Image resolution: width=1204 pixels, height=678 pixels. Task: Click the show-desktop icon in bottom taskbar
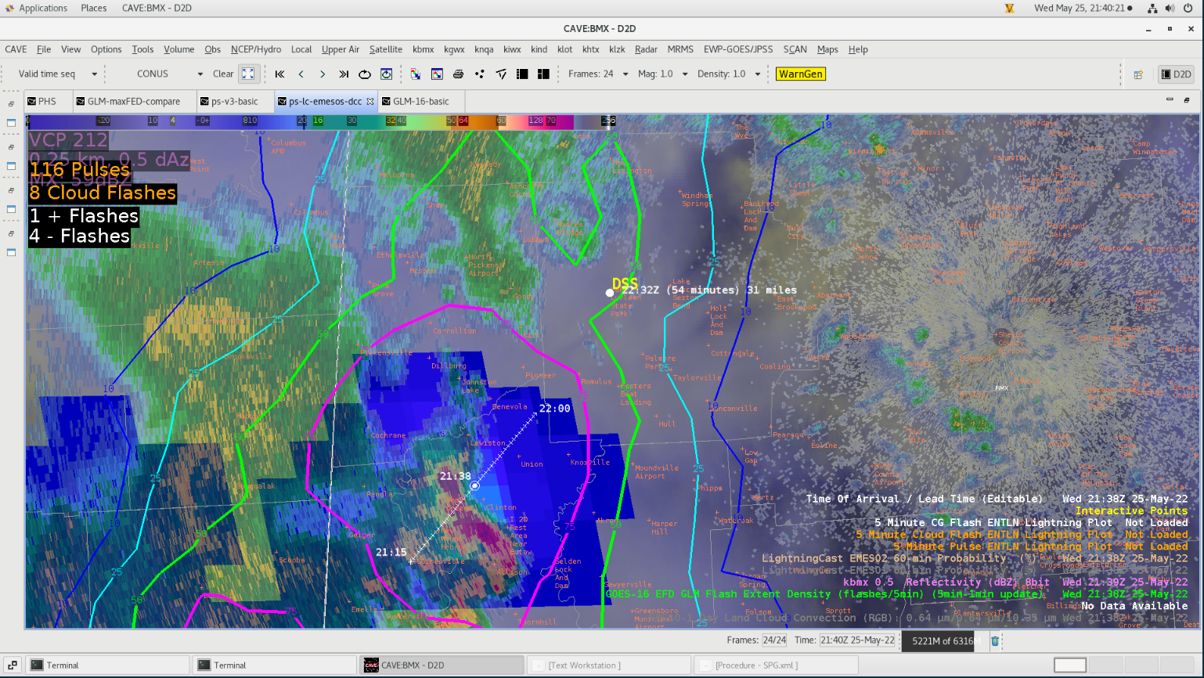(x=13, y=665)
